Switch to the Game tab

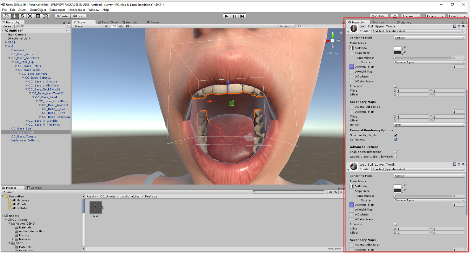click(153, 22)
